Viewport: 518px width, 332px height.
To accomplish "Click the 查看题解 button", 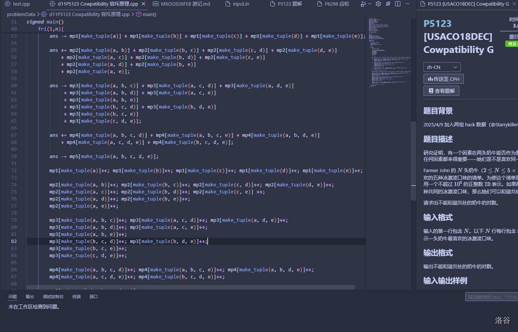I will pyautogui.click(x=441, y=91).
